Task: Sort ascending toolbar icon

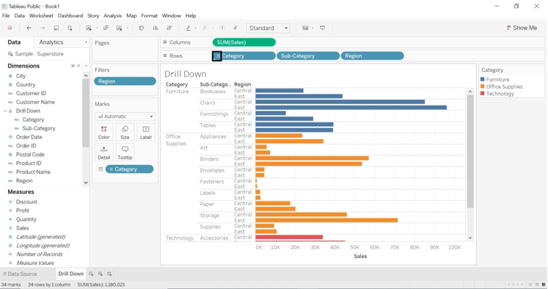Action: pos(155,28)
